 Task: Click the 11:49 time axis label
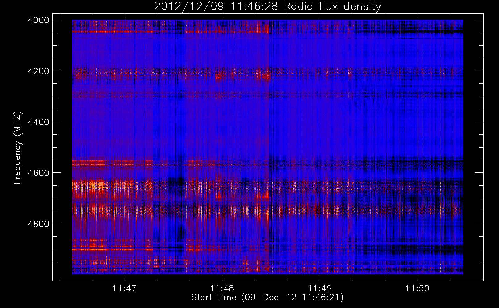pyautogui.click(x=320, y=288)
